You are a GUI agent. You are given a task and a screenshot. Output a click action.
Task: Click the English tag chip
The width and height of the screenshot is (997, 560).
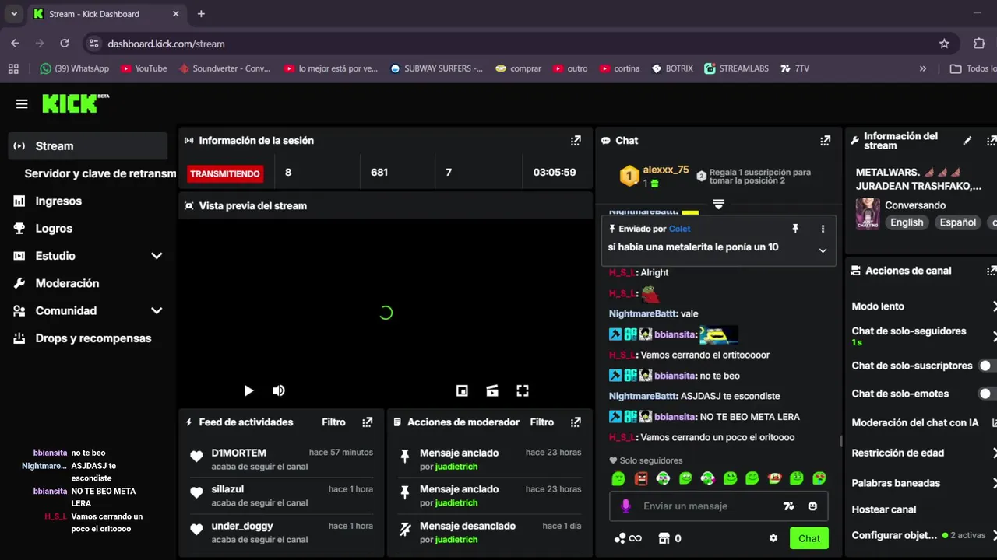point(907,222)
